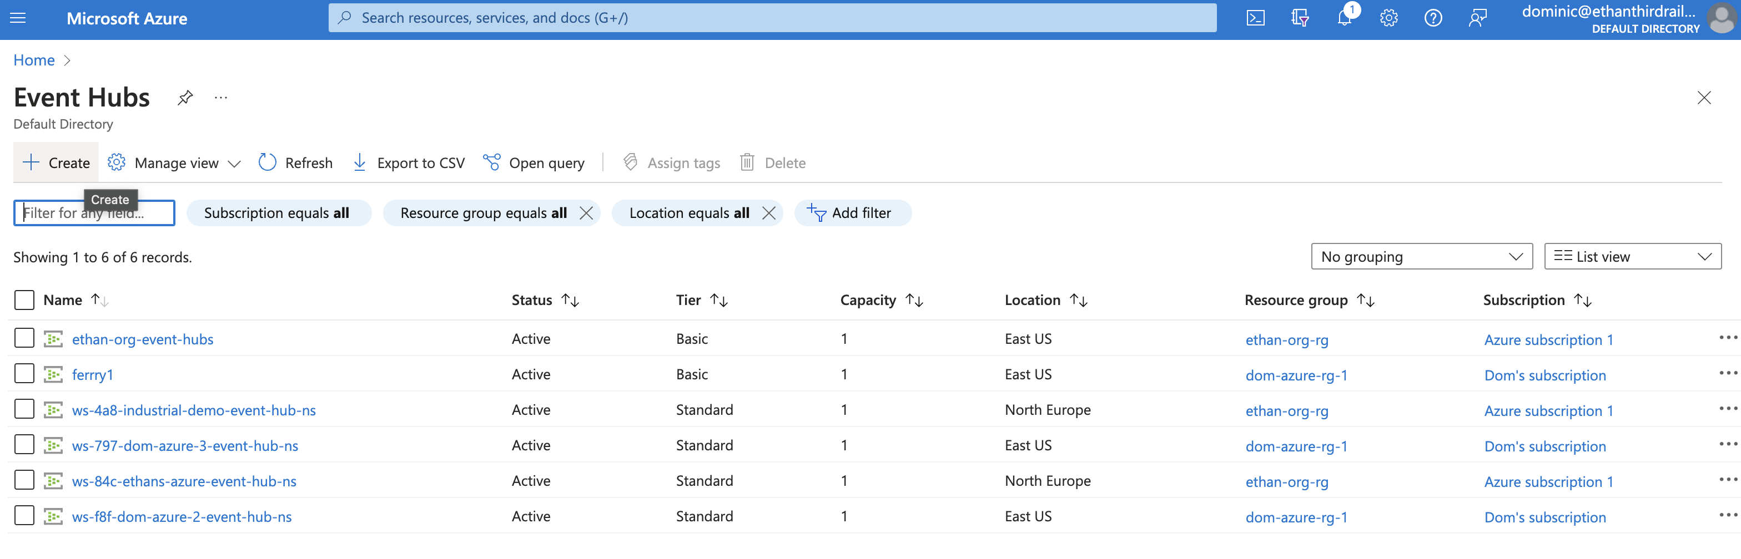The width and height of the screenshot is (1741, 559).
Task: Pin the Event Hubs page
Action: tap(184, 97)
